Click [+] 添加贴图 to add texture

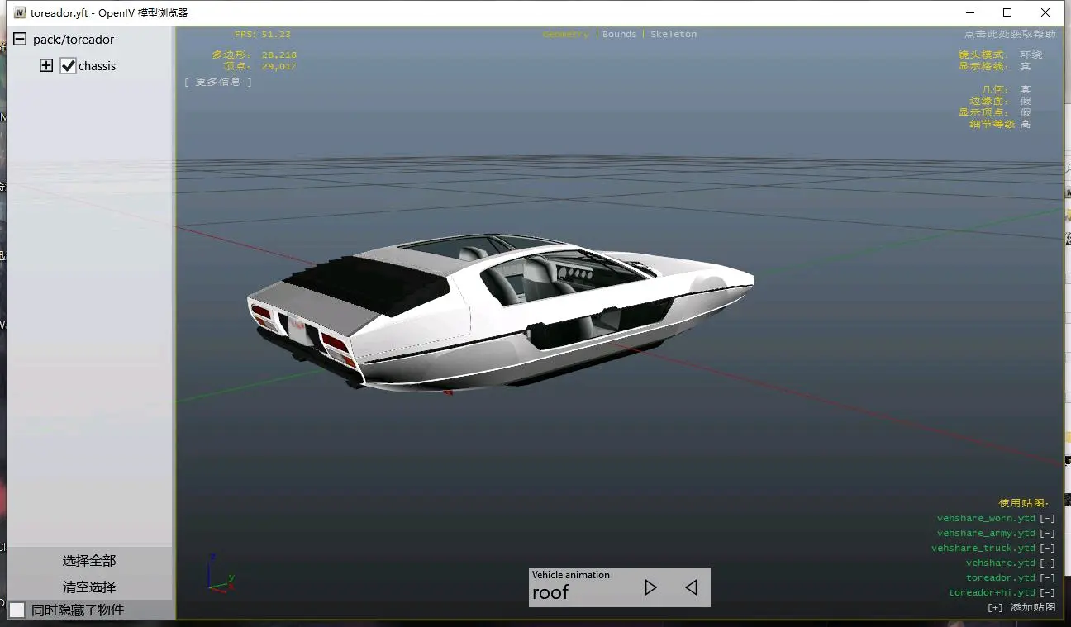click(x=1021, y=607)
